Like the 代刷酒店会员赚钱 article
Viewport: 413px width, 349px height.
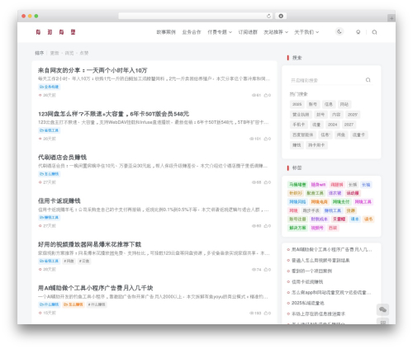tap(268, 182)
